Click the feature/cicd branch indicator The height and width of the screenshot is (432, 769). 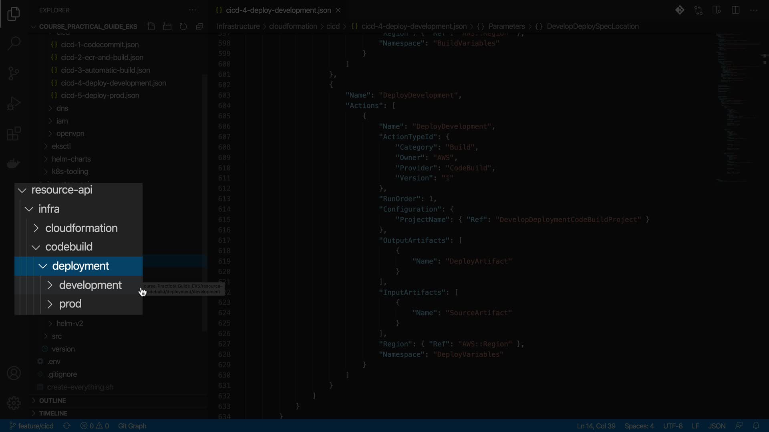click(32, 426)
